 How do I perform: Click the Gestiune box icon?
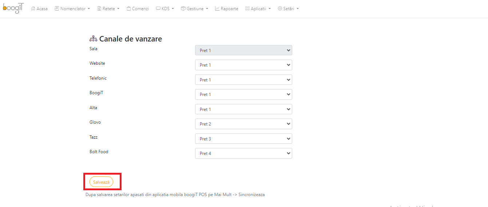(183, 8)
